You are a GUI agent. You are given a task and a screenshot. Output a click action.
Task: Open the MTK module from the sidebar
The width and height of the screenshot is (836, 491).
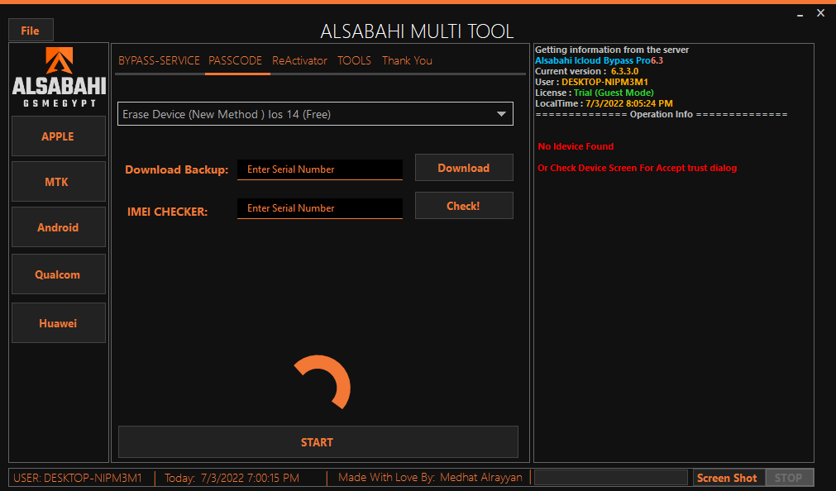pyautogui.click(x=58, y=181)
